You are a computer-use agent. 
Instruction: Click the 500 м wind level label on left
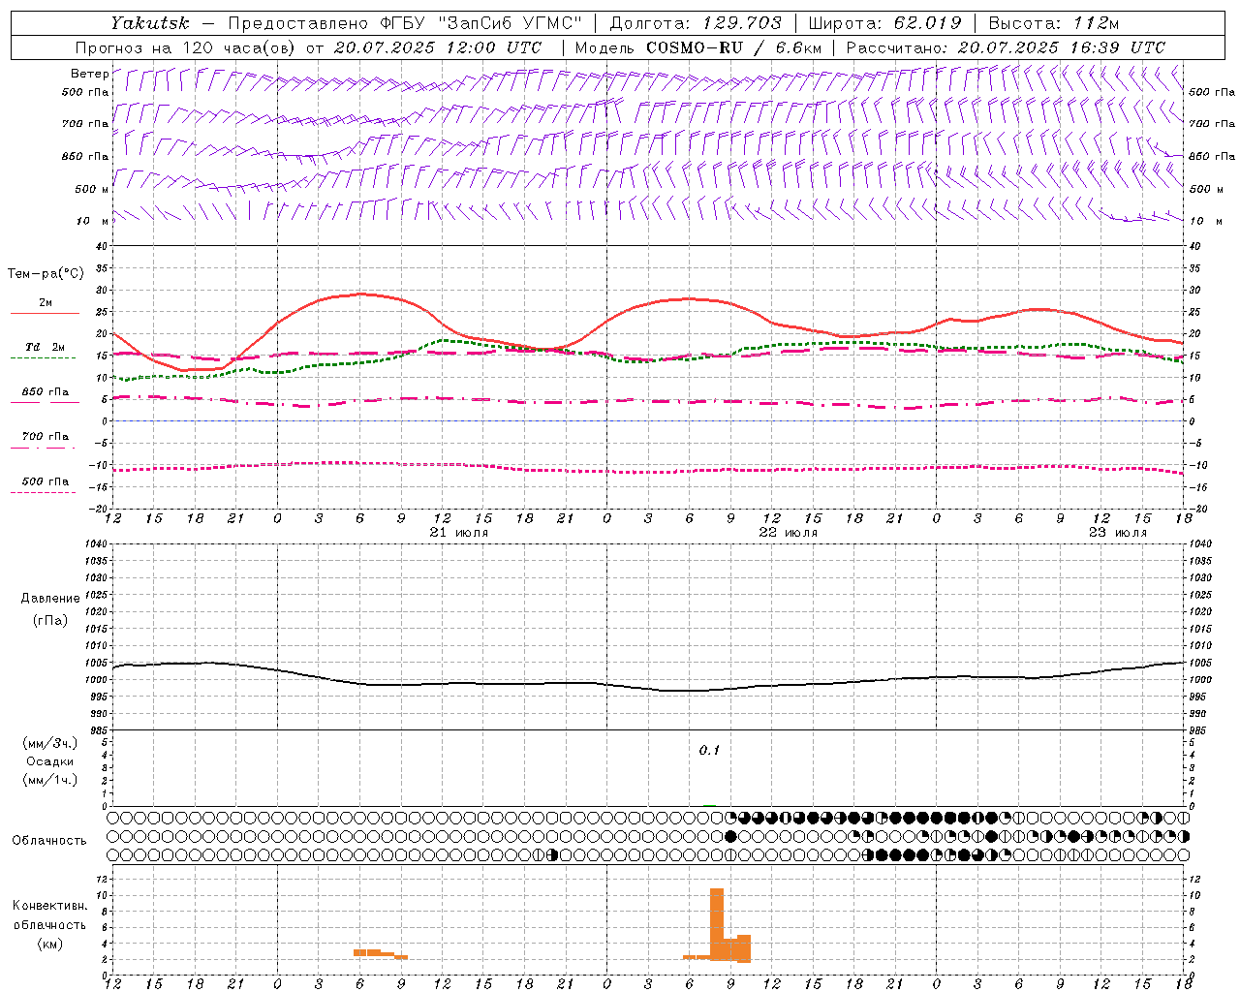[x=92, y=189]
